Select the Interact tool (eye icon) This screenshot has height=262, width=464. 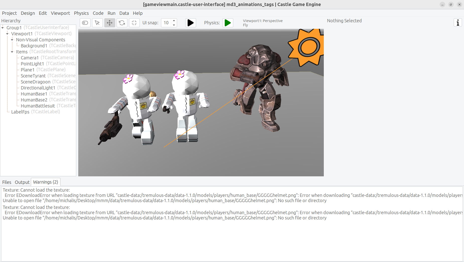tap(85, 23)
